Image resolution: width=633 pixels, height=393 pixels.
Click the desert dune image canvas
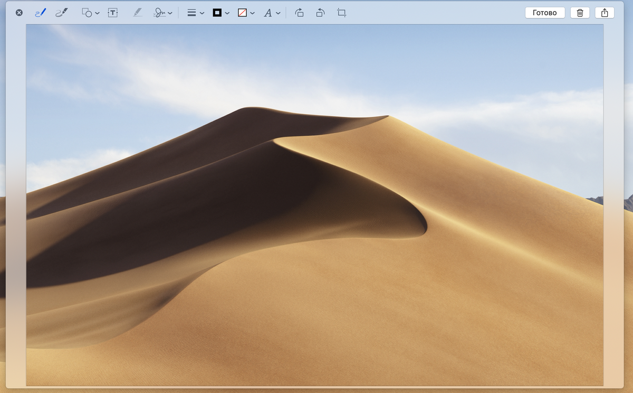click(x=314, y=205)
